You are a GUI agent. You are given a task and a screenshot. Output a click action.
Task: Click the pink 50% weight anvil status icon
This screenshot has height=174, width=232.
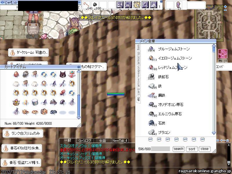(x=223, y=54)
